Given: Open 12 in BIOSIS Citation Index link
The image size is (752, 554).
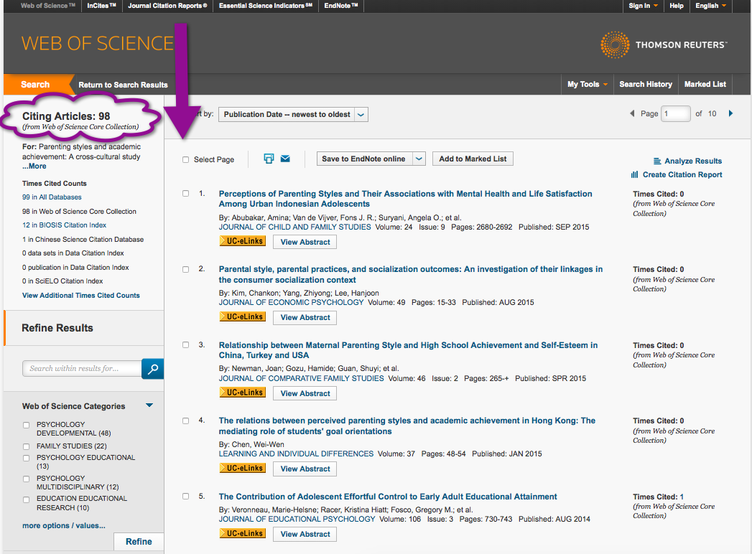Looking at the screenshot, I should 64,225.
